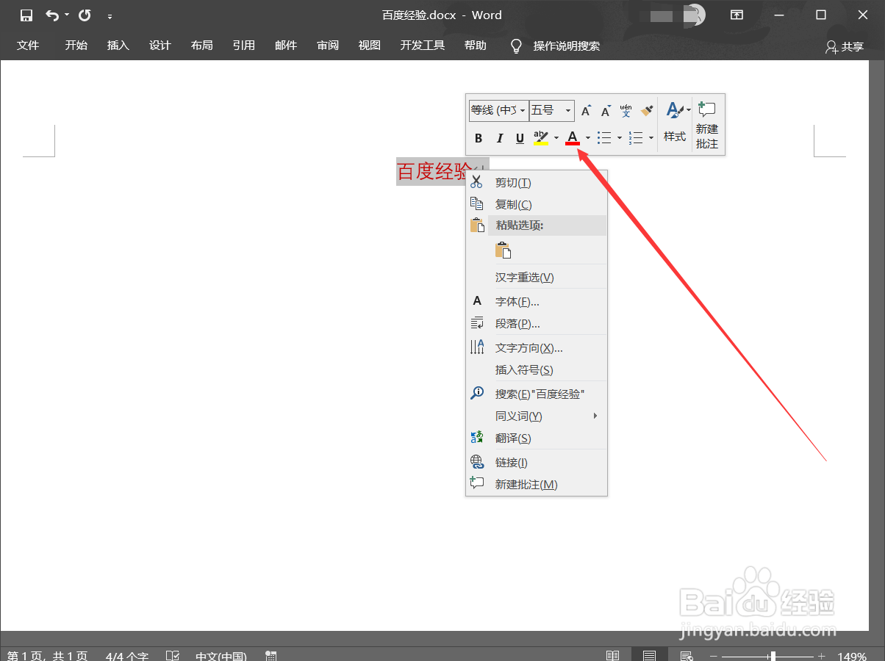Switch to Read Mode view icon
The width and height of the screenshot is (885, 661).
[x=612, y=655]
